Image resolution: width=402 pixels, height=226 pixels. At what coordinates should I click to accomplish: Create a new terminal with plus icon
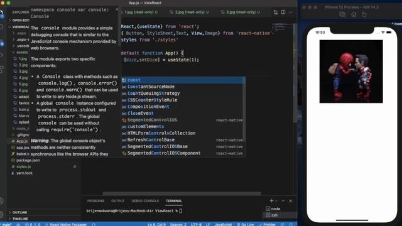[x=271, y=201]
